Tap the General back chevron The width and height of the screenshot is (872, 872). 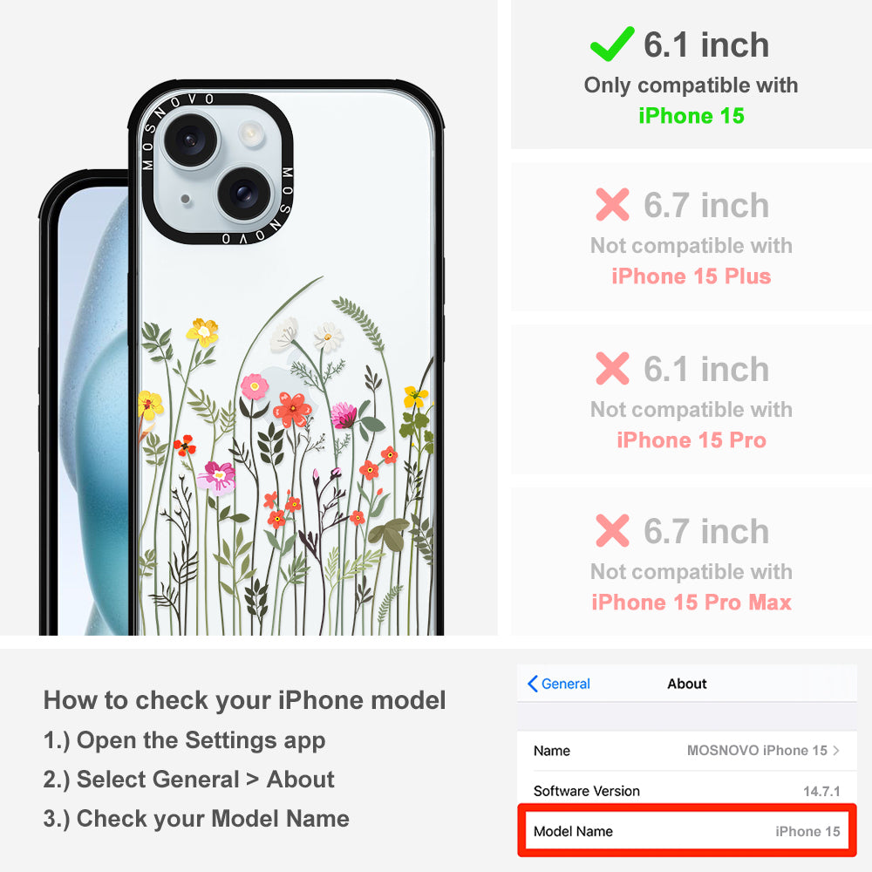coord(532,684)
